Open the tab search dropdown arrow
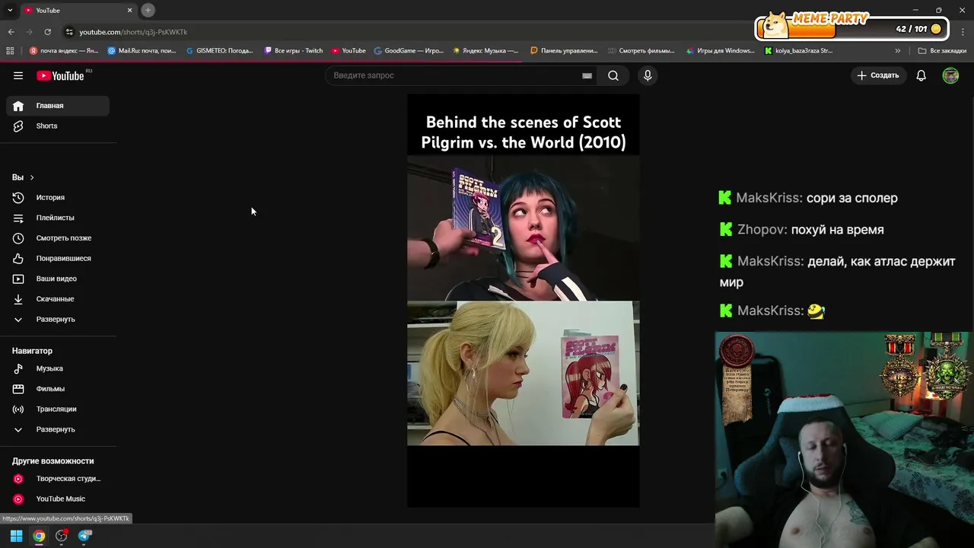The width and height of the screenshot is (974, 548). click(x=9, y=10)
